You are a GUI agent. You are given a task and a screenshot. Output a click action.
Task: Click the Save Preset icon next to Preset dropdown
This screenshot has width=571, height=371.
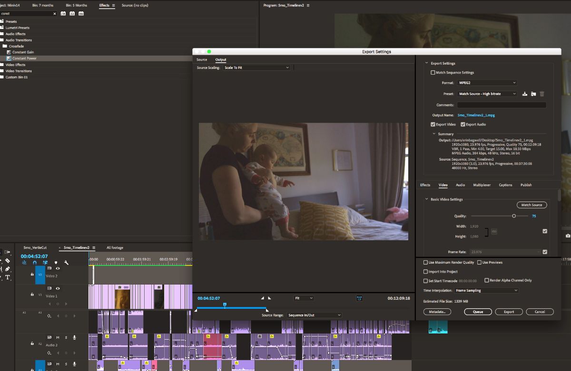(x=524, y=94)
